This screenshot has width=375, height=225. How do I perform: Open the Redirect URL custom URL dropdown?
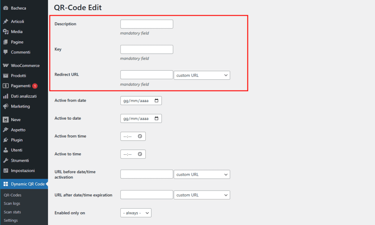point(202,75)
